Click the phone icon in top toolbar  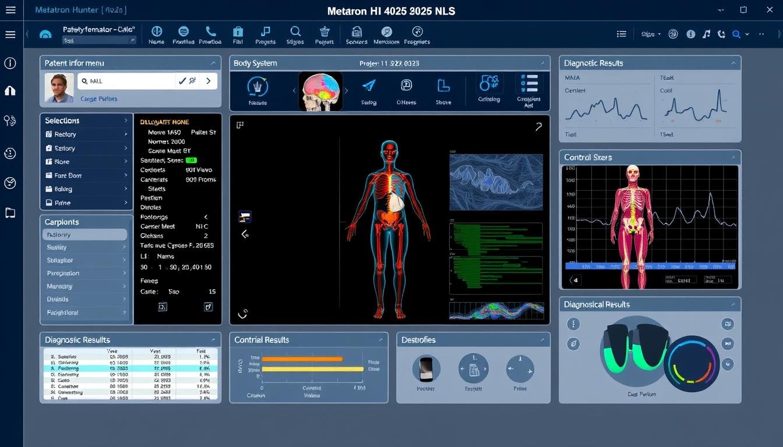click(210, 31)
